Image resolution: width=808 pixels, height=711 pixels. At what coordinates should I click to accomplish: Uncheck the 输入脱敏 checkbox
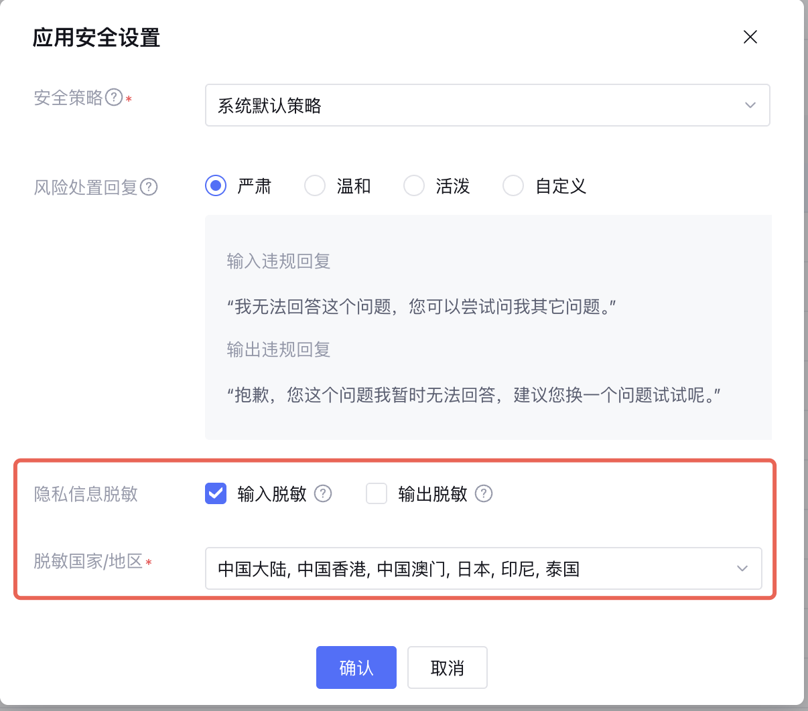click(216, 494)
